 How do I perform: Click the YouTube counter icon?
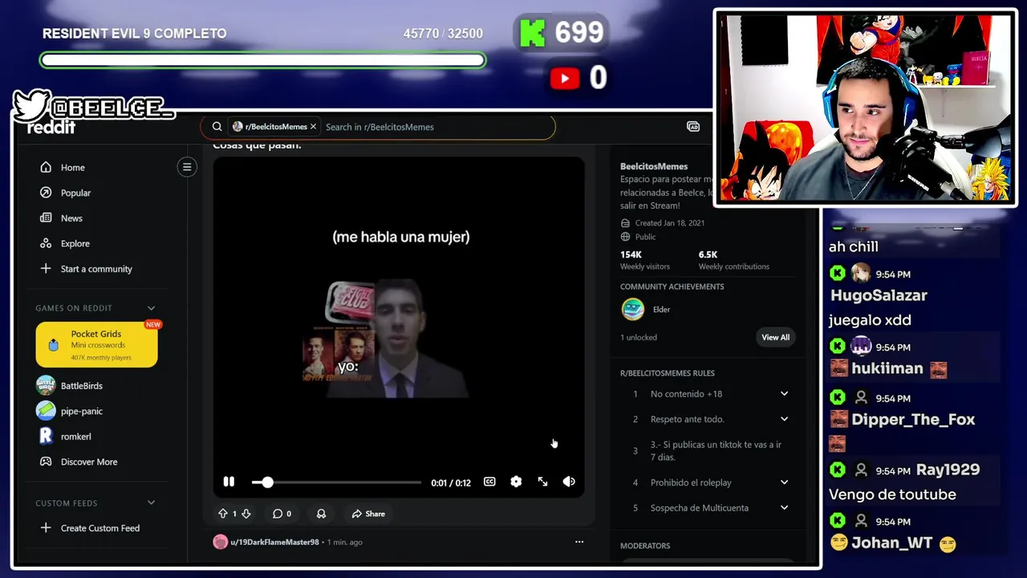pos(565,78)
